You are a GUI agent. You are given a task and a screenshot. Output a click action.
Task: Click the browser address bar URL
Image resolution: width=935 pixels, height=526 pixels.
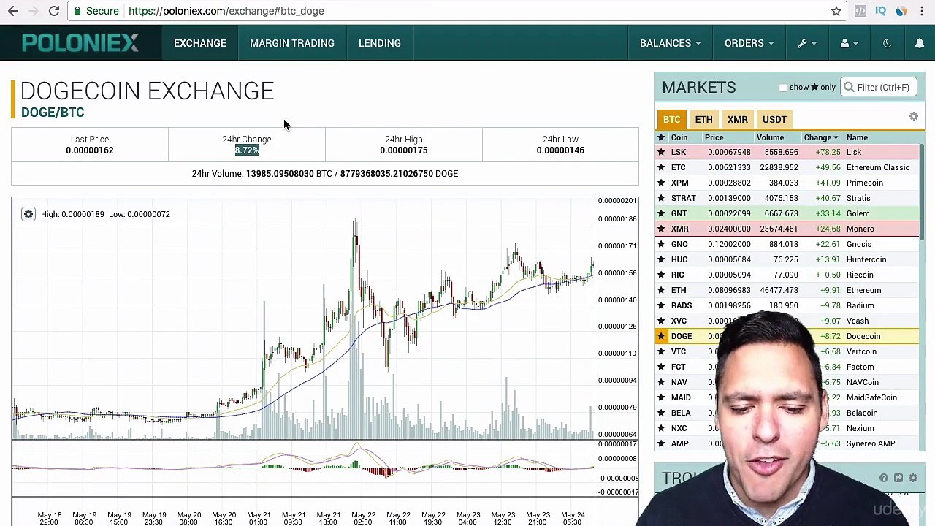tap(226, 11)
